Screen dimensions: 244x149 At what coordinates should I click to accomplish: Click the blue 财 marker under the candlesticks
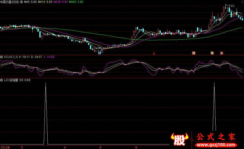pos(99,53)
